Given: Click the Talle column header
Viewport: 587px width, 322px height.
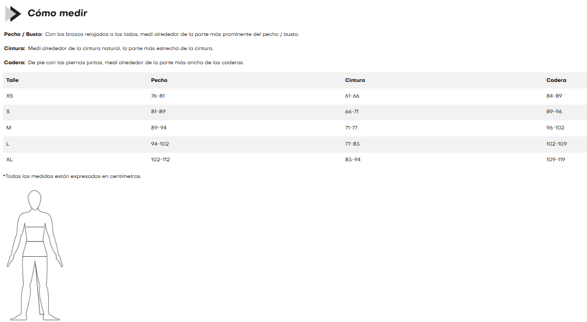Looking at the screenshot, I should pos(12,80).
